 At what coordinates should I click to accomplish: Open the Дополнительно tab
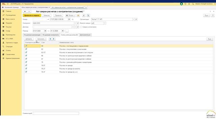pyautogui.click(x=85, y=35)
